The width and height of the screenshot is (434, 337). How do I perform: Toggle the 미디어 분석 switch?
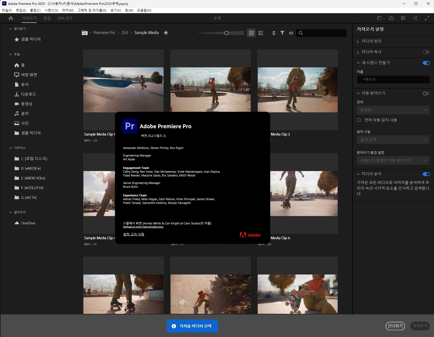pyautogui.click(x=426, y=174)
